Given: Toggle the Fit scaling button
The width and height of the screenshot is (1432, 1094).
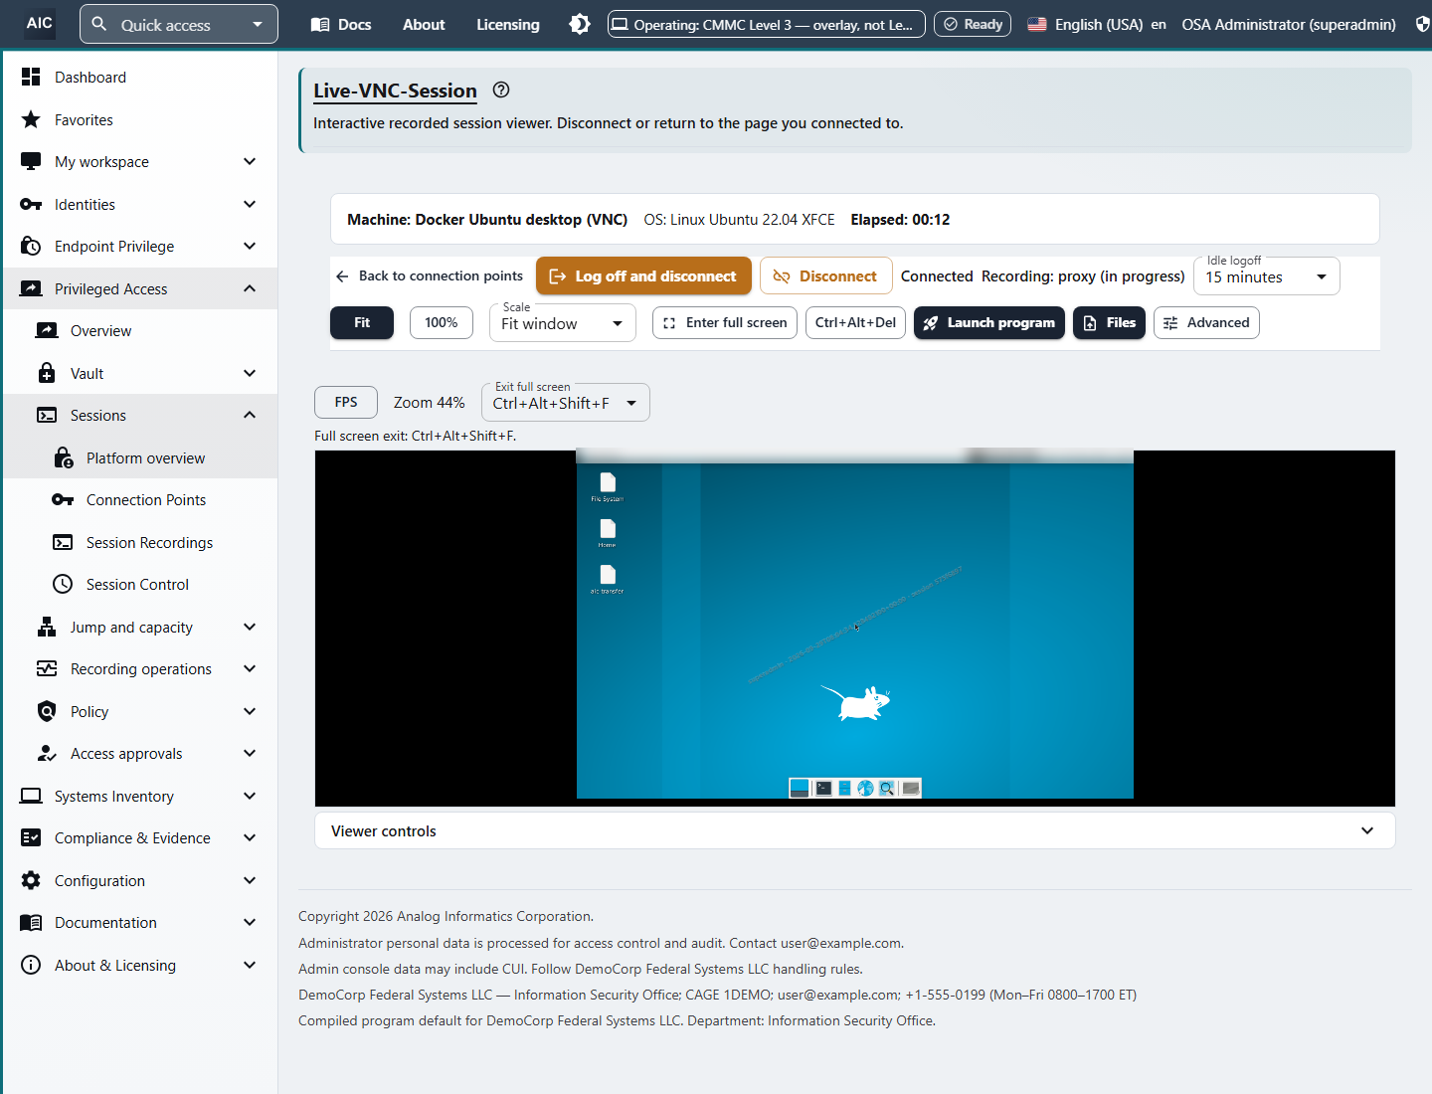Looking at the screenshot, I should click(x=362, y=322).
